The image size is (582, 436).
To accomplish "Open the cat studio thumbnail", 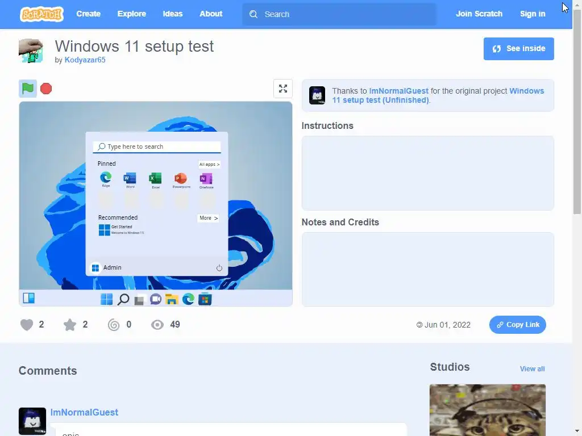I will coord(487,410).
